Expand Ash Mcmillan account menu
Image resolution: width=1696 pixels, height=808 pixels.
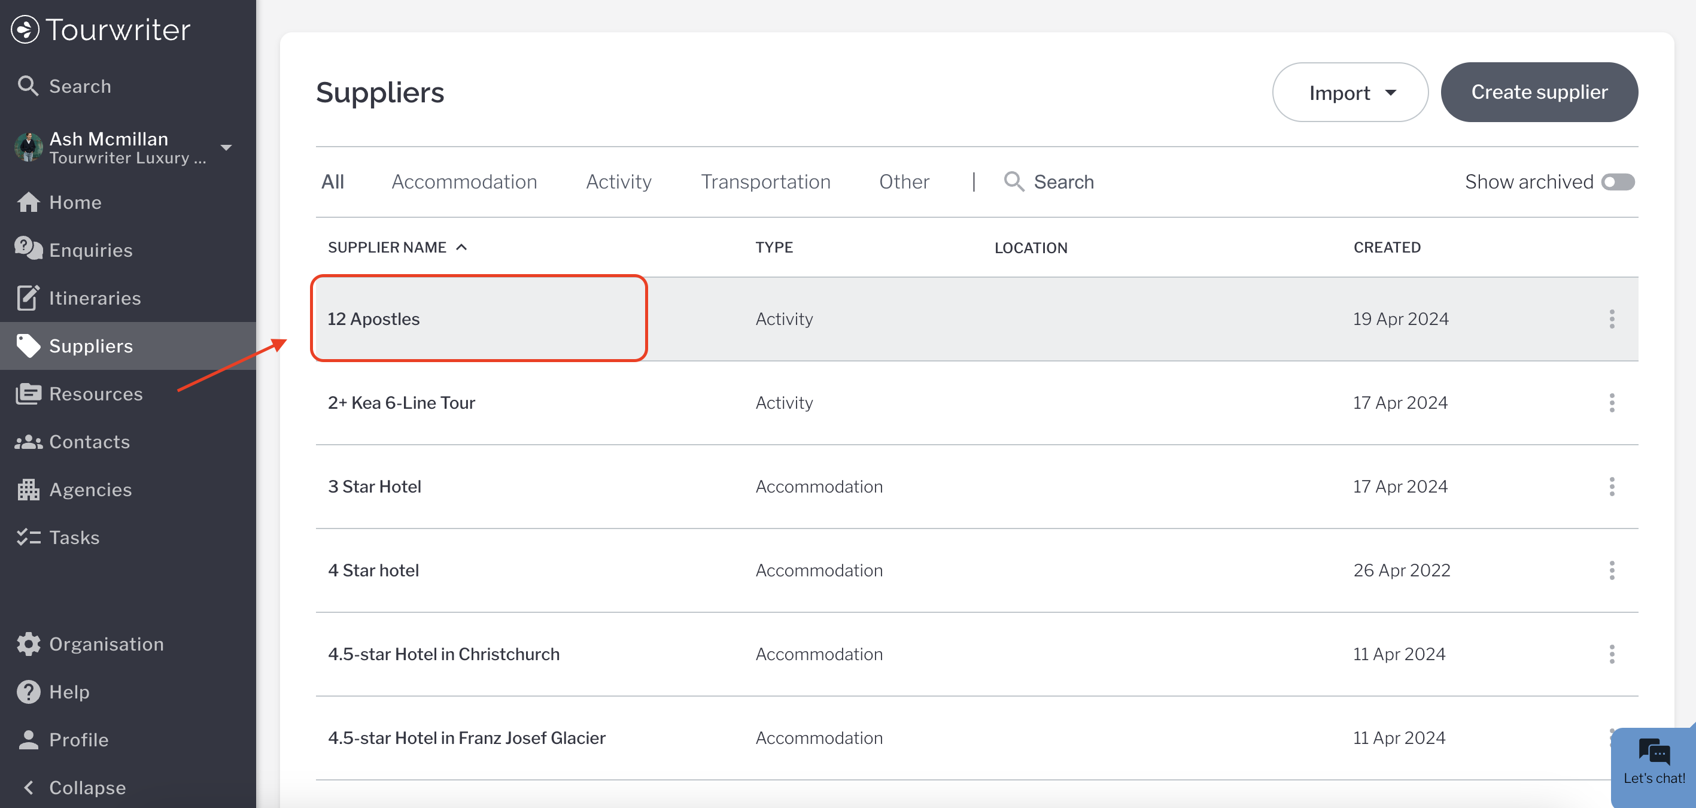click(x=226, y=147)
